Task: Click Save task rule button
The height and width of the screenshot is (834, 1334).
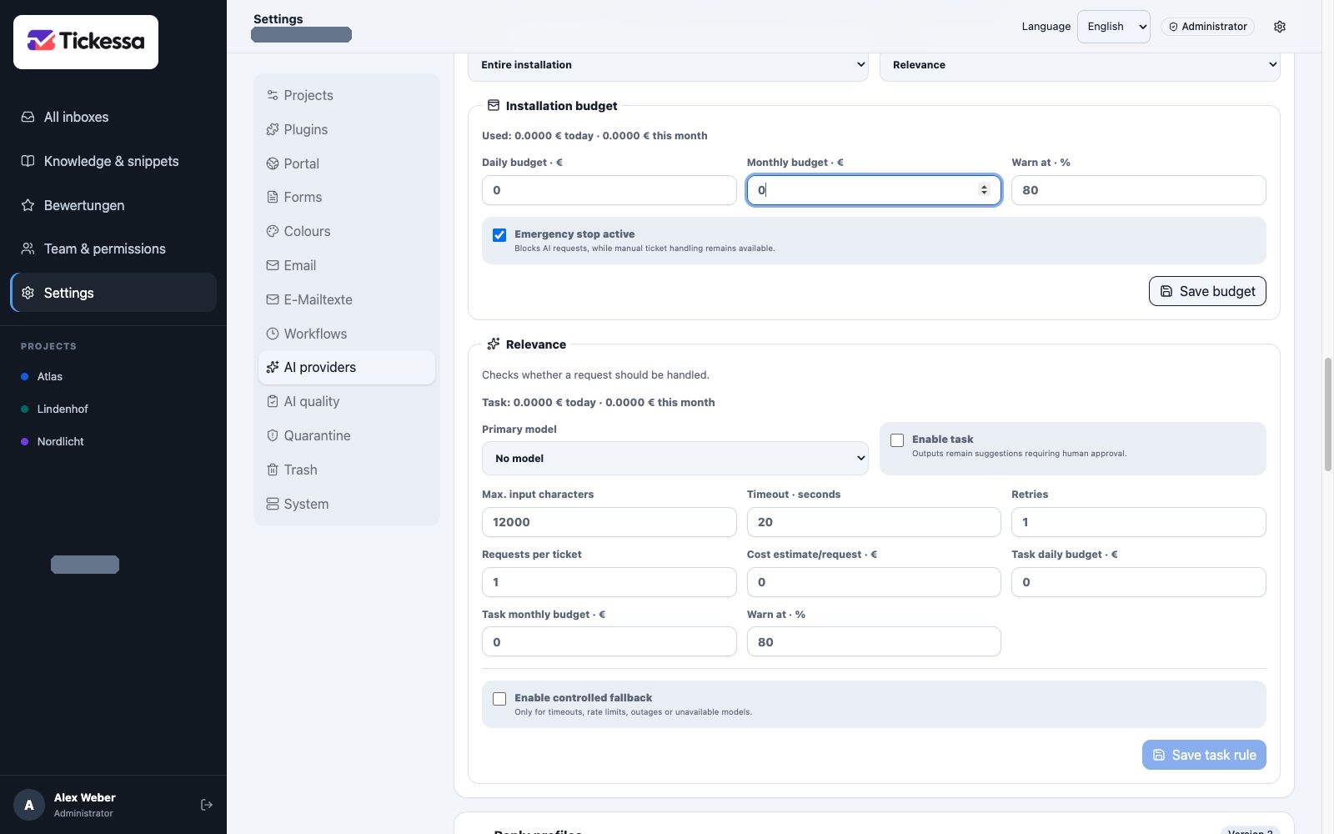Action: click(1204, 755)
